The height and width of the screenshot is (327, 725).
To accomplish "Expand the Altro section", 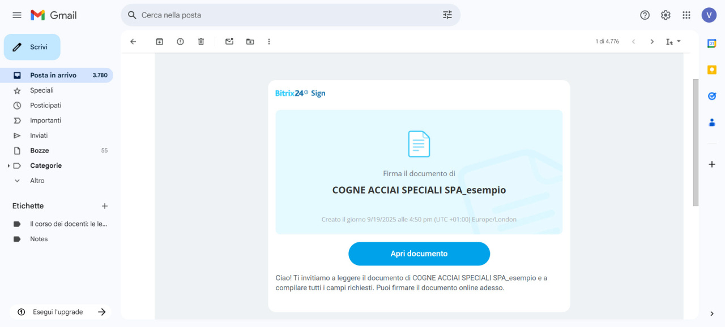I will tap(17, 181).
